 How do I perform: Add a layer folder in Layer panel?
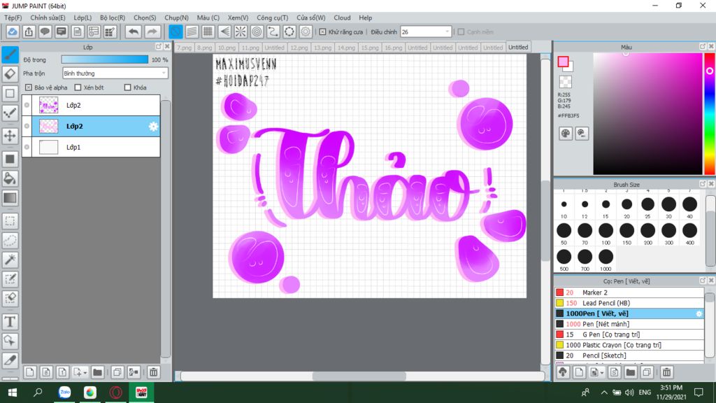coord(97,372)
